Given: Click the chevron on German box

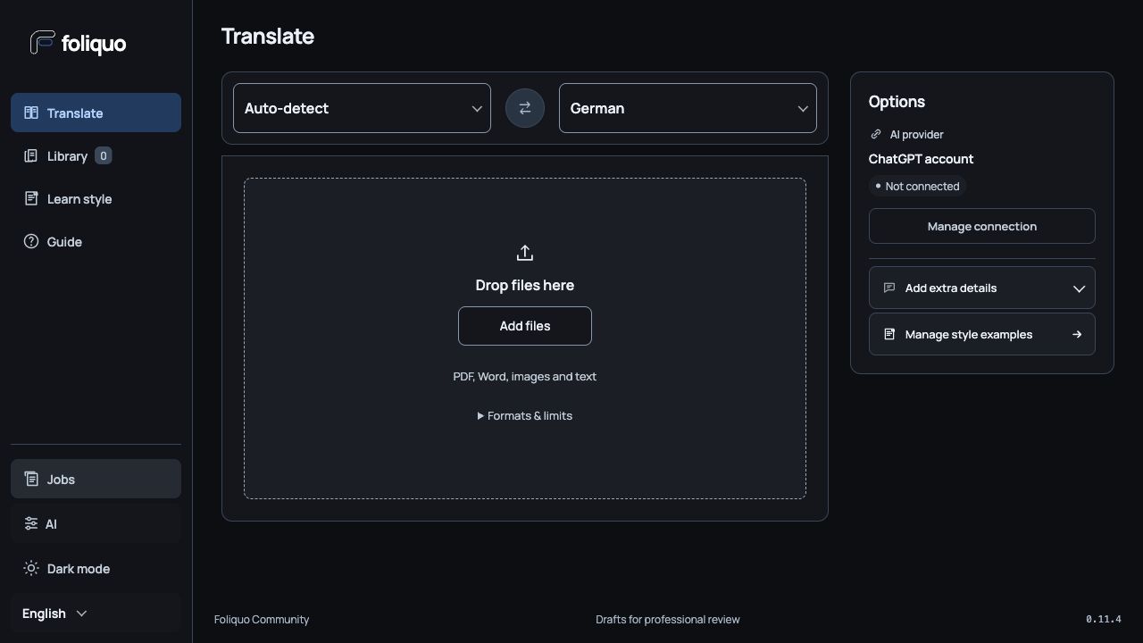Looking at the screenshot, I should 803,109.
